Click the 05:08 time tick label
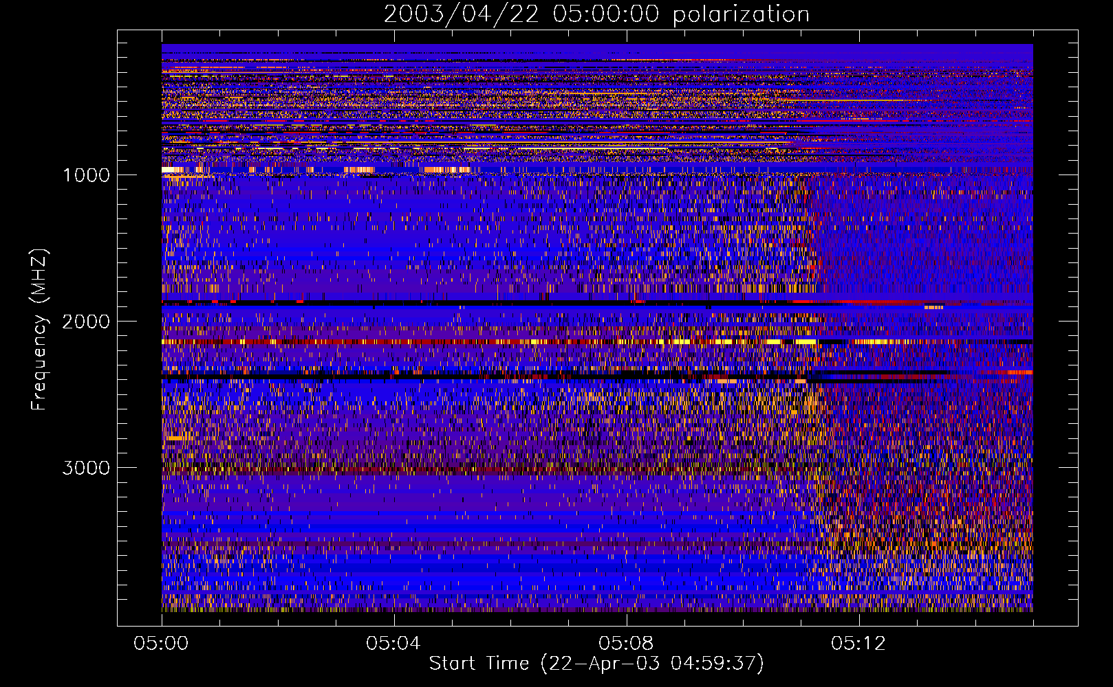1113x687 pixels. click(626, 644)
